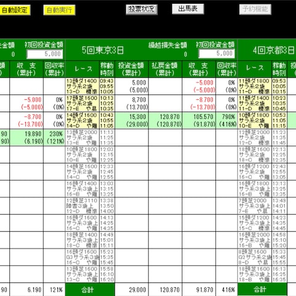Screen dimensions: 296x296
Task: Click the greyed 予約機能 button
Action: 255,9
